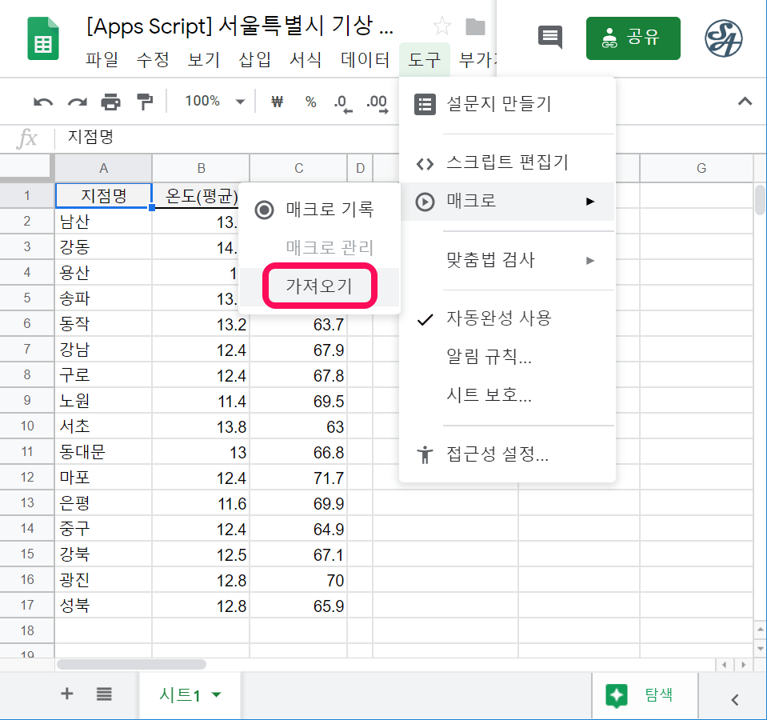Click the formula bar input field
This screenshot has width=767, height=720.
[400, 138]
